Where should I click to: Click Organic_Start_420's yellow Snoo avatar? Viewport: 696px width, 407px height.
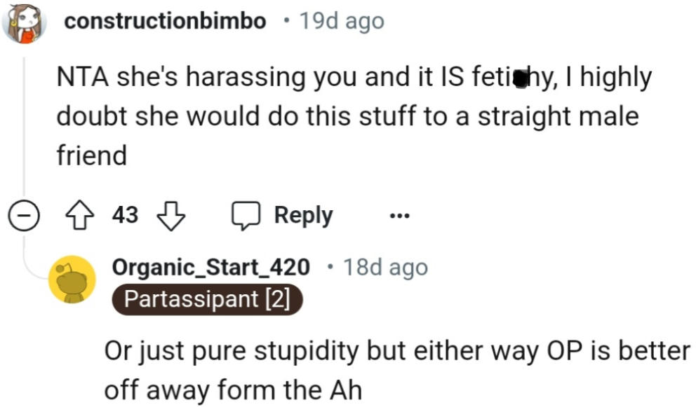click(x=72, y=279)
